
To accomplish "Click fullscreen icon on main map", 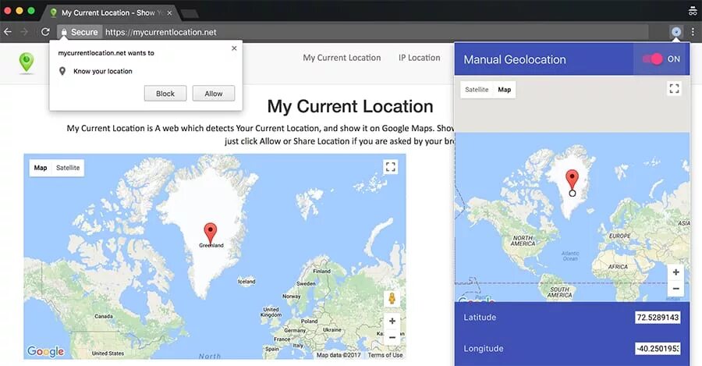I will click(391, 167).
